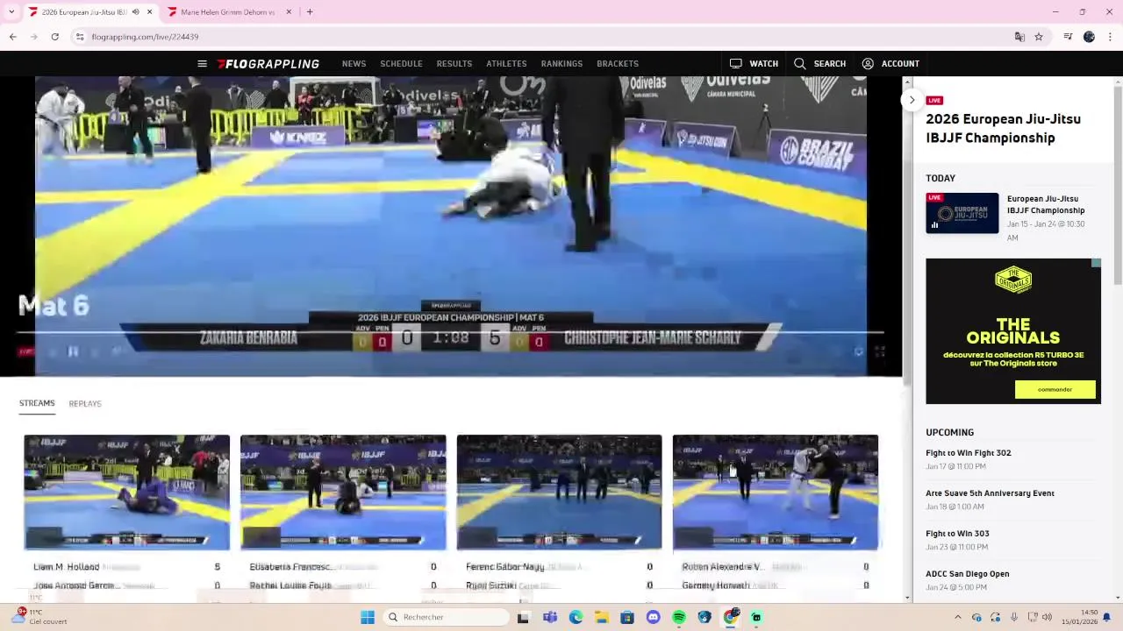Viewport: 1123px width, 631px height.
Task: Close the 2026 European Jiu-Jitsu tab
Action: (149, 12)
